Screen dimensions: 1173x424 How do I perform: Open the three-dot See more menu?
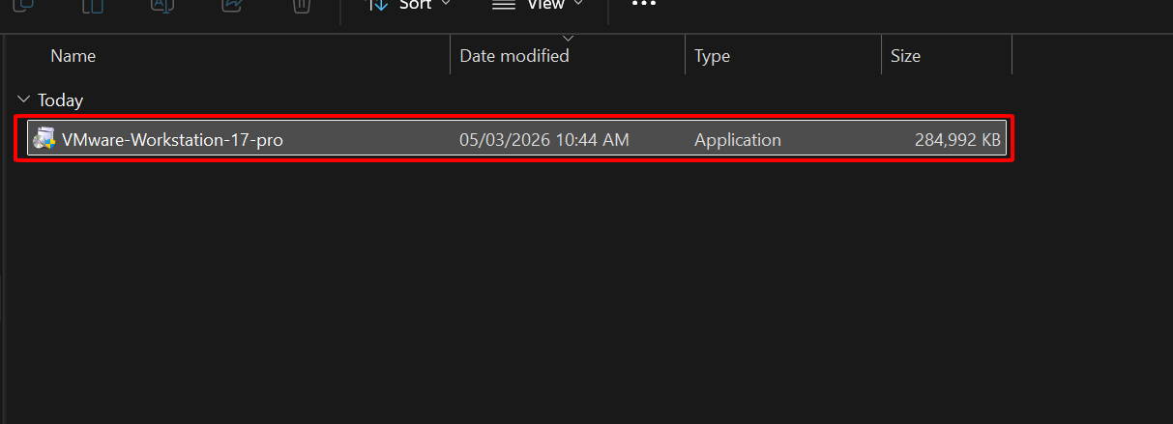644,5
